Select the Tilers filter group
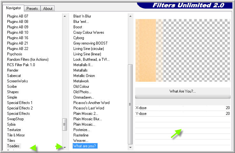Viewport: 235px width, 153px height. coord(11,141)
